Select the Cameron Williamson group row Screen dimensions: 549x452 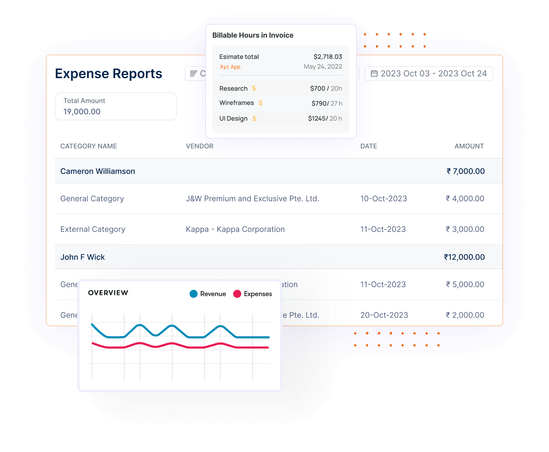[x=279, y=171]
